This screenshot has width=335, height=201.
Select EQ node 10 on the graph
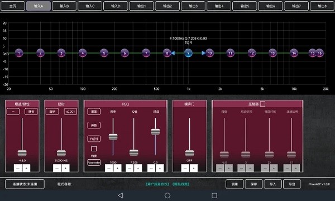click(210, 53)
